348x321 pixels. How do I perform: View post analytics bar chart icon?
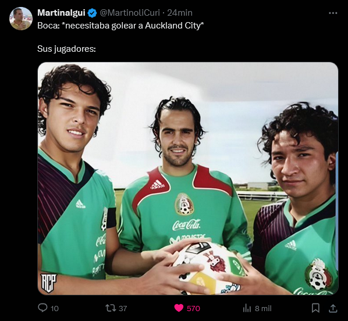pos(247,308)
